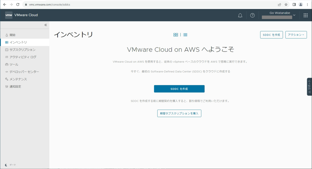The image size is (312, 169).
Task: Expand the アクション dropdown
Action: point(296,35)
